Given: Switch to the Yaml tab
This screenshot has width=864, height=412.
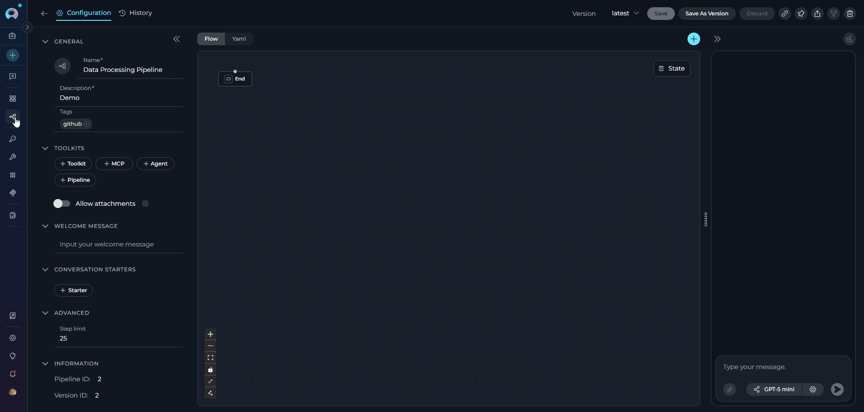Looking at the screenshot, I should pyautogui.click(x=239, y=39).
